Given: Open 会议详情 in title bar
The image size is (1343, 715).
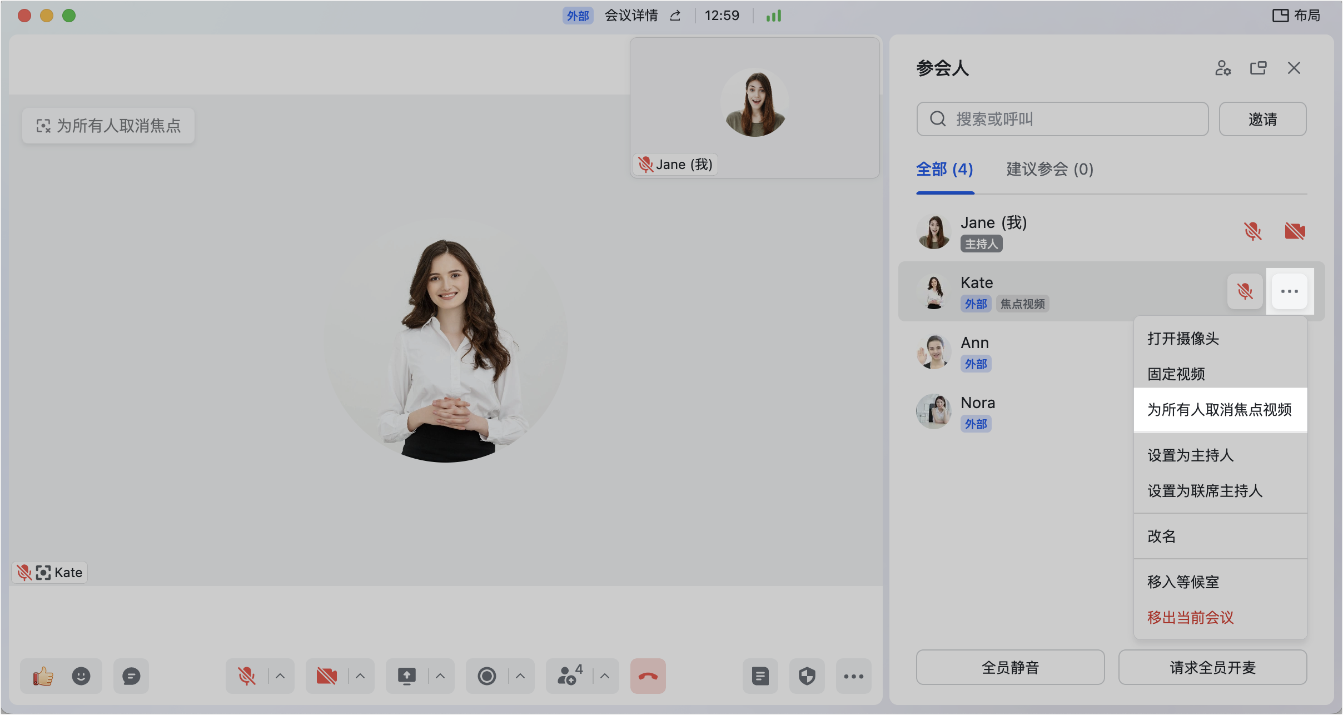Looking at the screenshot, I should 631,16.
